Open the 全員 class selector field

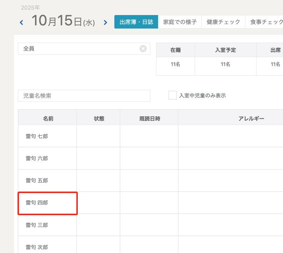(79, 49)
